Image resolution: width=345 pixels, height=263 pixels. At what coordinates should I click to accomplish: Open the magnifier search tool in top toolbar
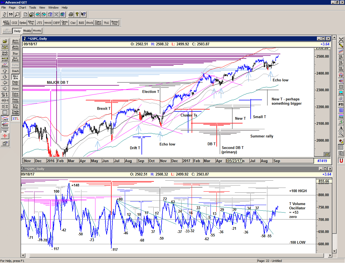point(17,15)
